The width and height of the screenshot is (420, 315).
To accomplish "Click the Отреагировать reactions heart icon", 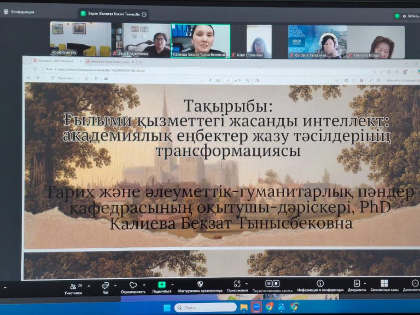I will (133, 285).
